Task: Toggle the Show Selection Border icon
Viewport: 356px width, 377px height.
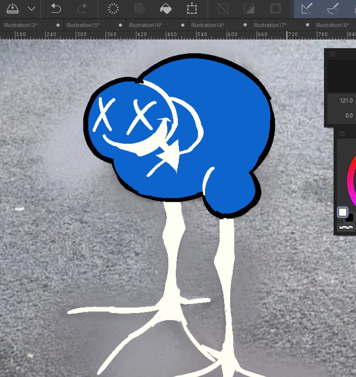Action: click(x=275, y=9)
